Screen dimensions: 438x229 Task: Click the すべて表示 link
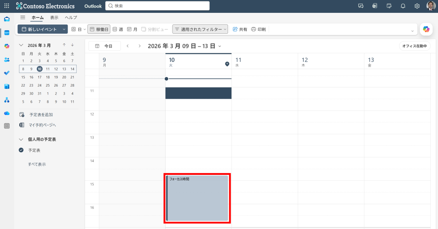coord(37,164)
